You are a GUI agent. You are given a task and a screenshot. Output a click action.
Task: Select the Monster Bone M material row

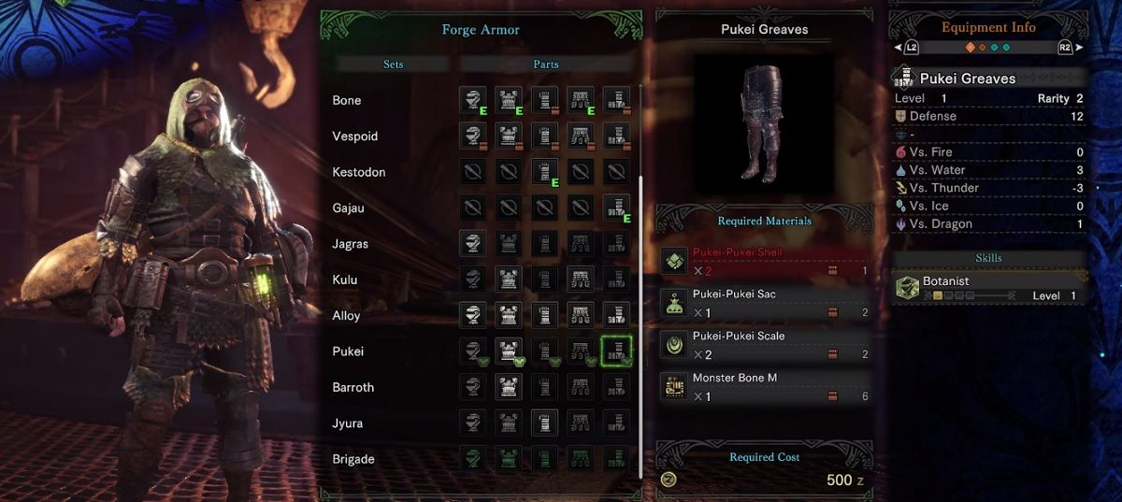pyautogui.click(x=764, y=387)
